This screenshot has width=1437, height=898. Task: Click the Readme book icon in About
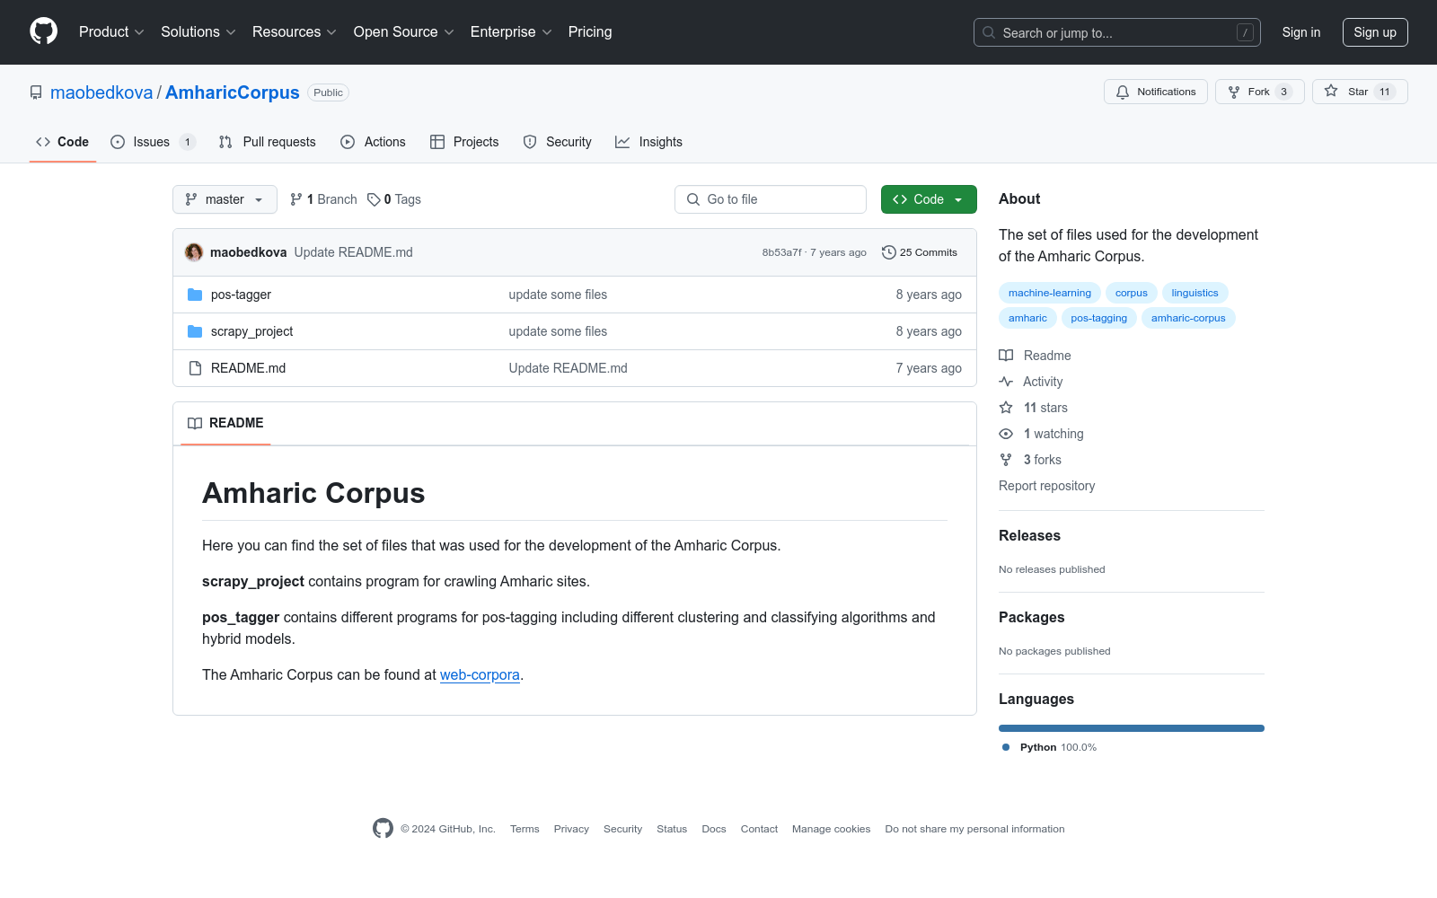point(1006,356)
